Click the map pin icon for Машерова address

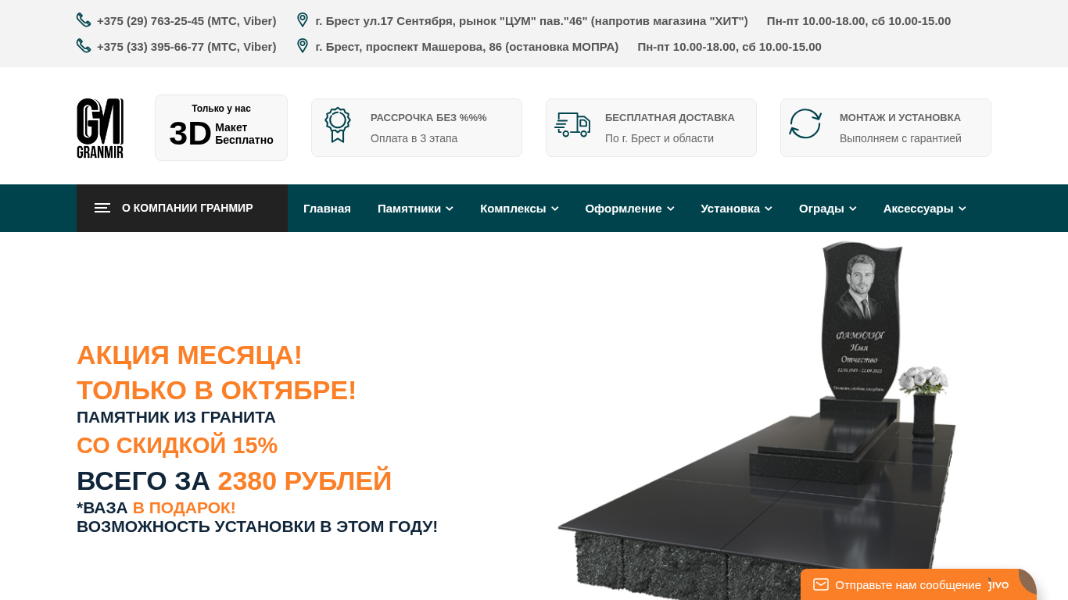pos(303,46)
